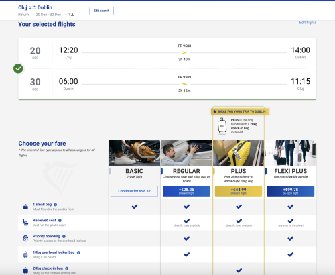Click the Regular fare image thumbnail

click(x=186, y=153)
